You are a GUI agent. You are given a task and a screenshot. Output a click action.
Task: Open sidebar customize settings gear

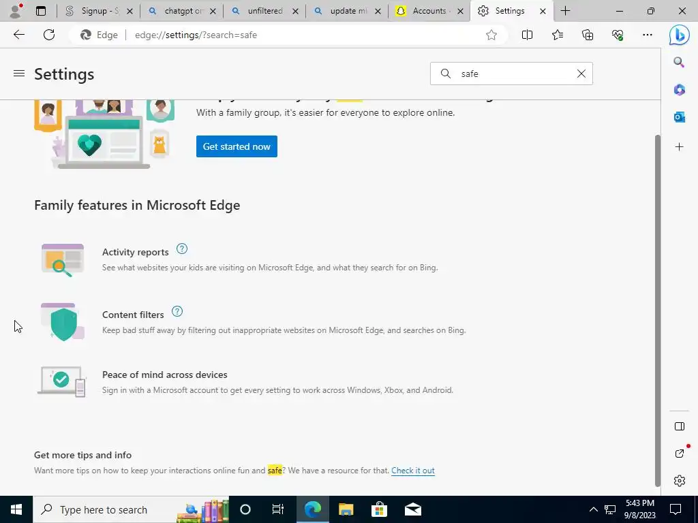point(680,481)
